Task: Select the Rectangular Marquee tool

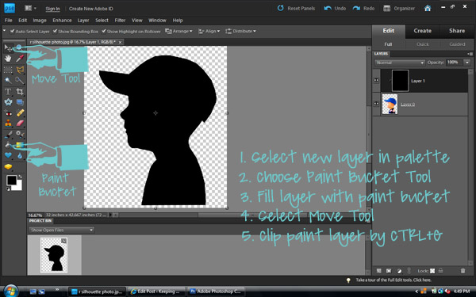Action: (x=8, y=70)
